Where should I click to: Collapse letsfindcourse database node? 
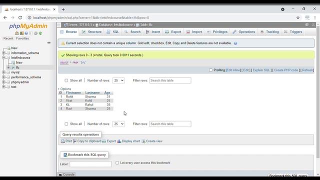tap(3, 58)
